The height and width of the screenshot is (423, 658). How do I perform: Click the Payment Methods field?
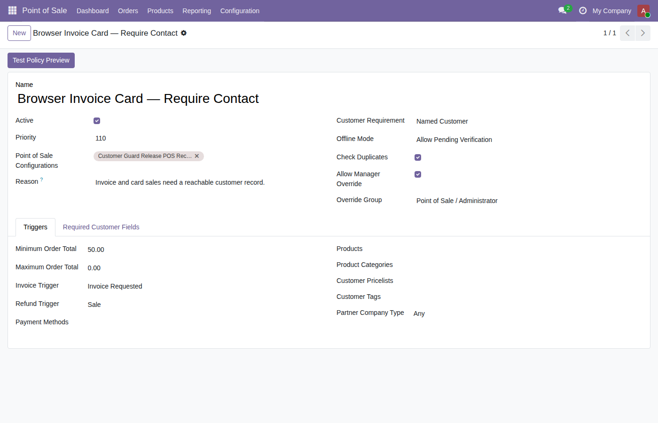click(x=204, y=322)
